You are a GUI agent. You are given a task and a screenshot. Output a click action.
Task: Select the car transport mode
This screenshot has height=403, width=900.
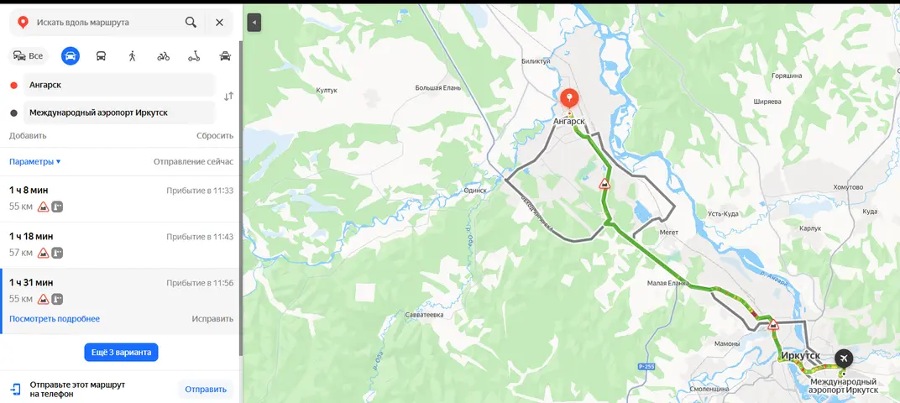click(x=71, y=55)
